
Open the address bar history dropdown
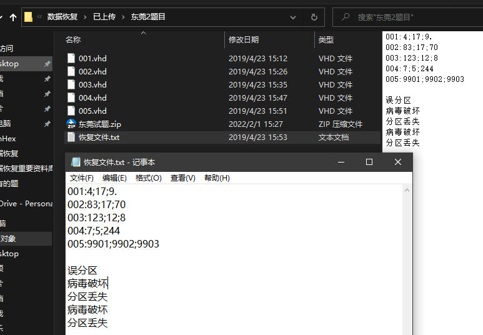(x=293, y=17)
